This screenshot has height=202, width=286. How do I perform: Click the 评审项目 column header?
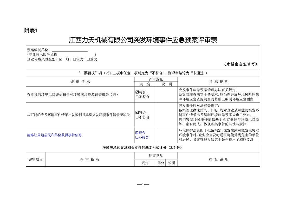36,159
